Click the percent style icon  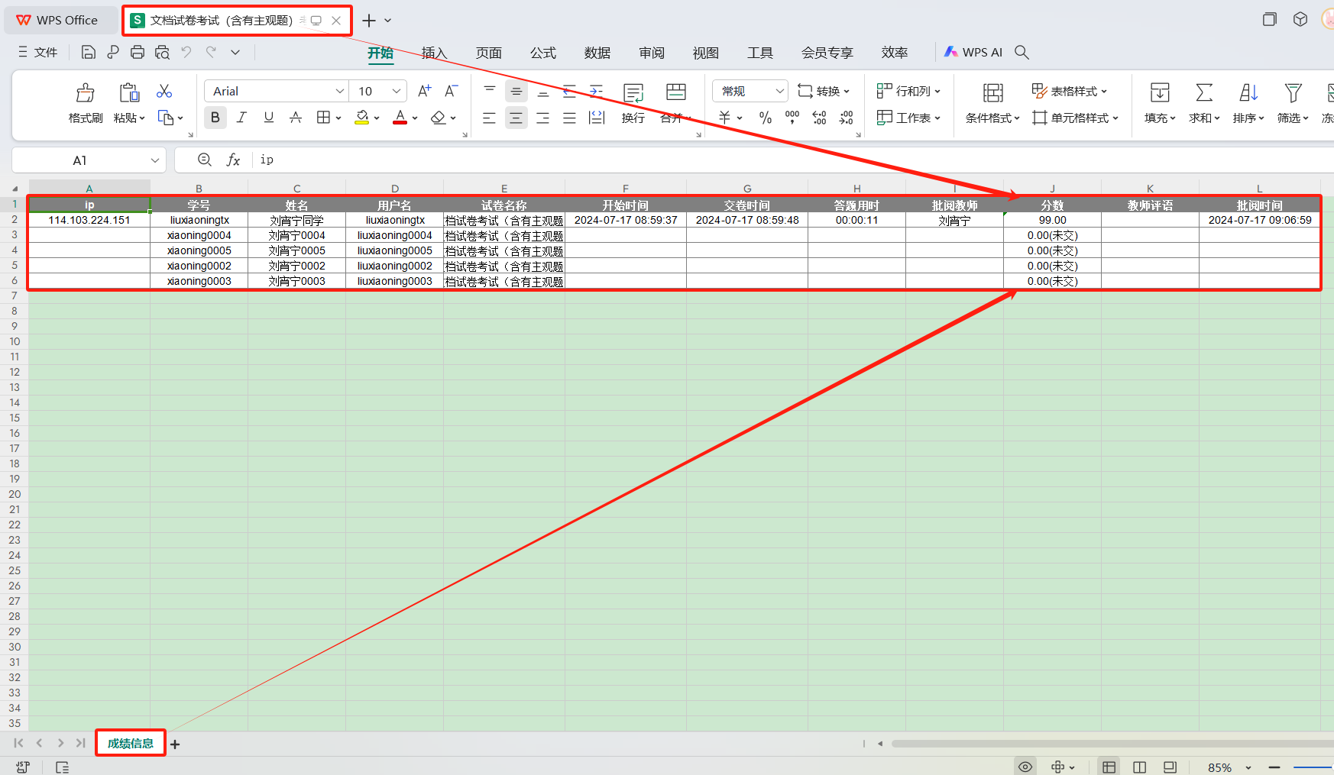[x=765, y=118]
